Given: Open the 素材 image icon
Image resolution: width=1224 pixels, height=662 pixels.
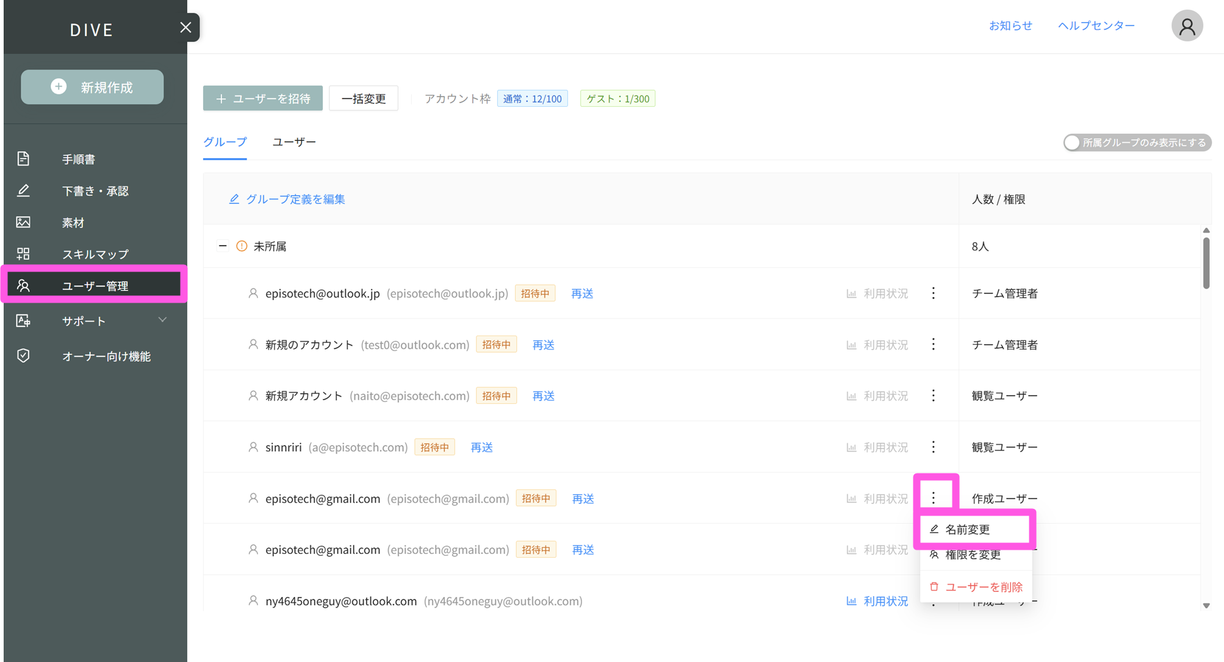Looking at the screenshot, I should click(23, 222).
